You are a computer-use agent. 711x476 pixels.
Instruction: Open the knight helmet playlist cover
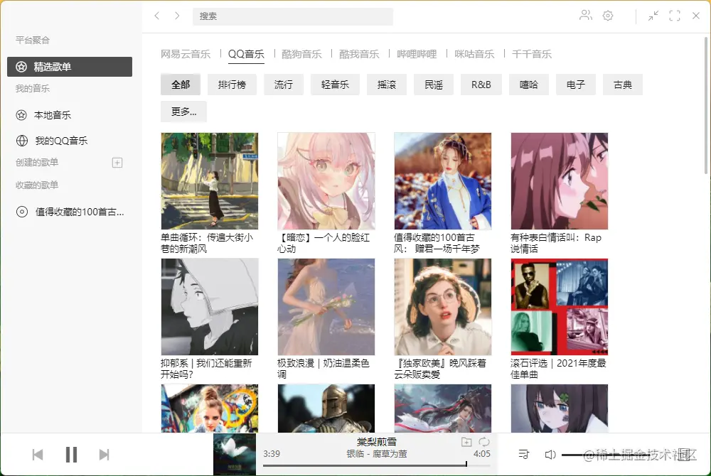point(326,409)
